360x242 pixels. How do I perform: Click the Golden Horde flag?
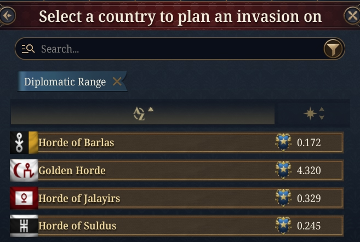coord(24,170)
